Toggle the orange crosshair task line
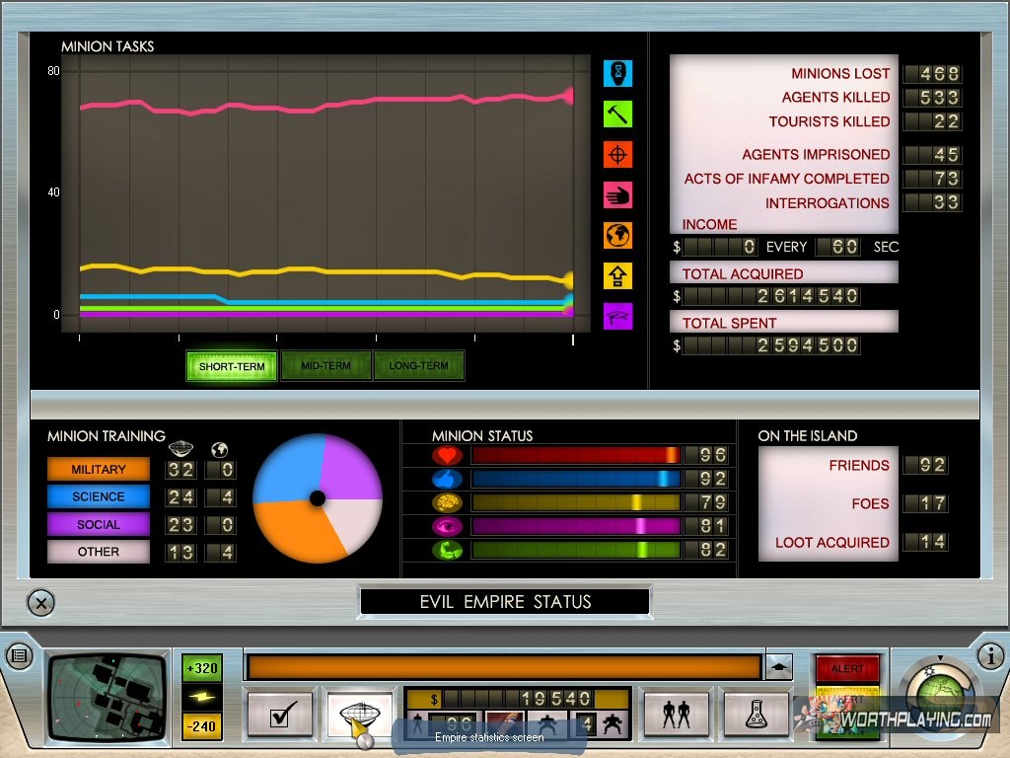The image size is (1010, 758). coord(617,155)
